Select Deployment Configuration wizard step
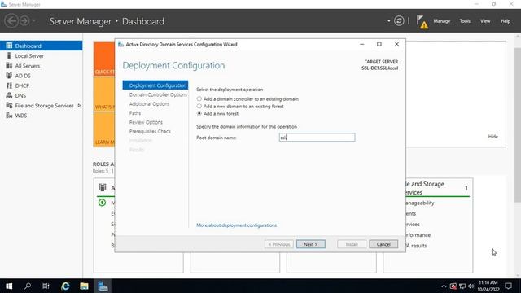Image resolution: width=521 pixels, height=293 pixels. (x=155, y=85)
